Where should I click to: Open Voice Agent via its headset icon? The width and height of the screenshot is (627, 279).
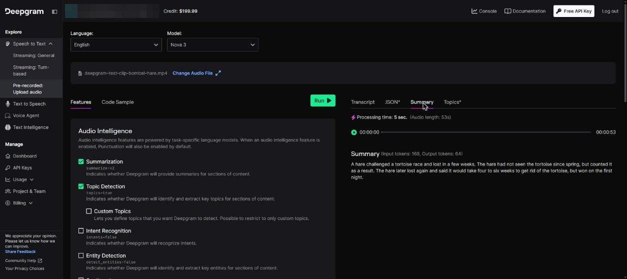click(8, 115)
